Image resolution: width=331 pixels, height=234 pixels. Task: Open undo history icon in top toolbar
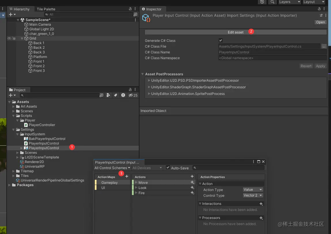coord(262,2)
